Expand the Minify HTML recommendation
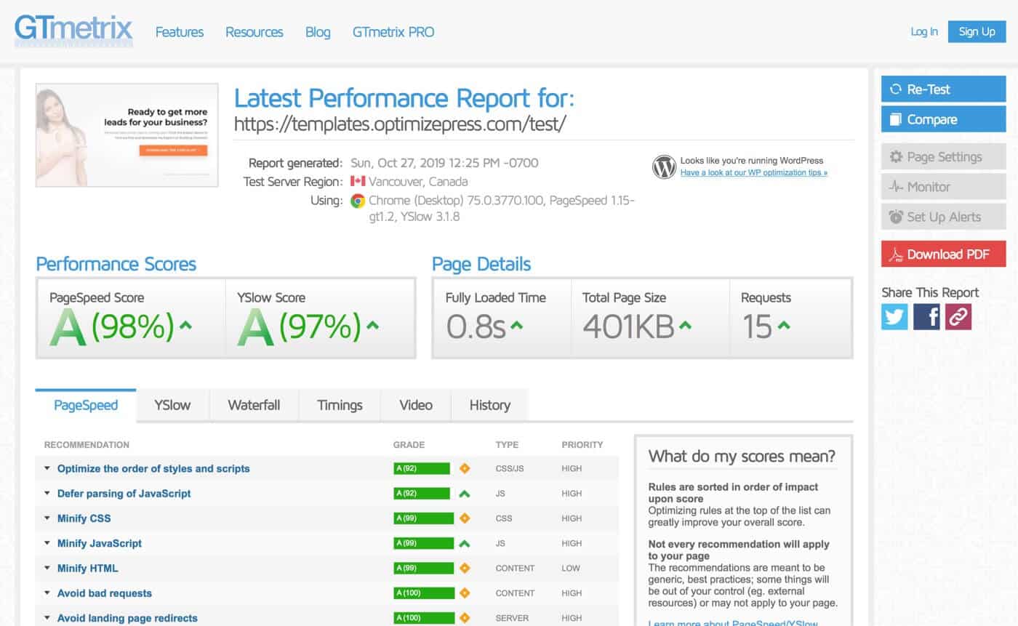Image resolution: width=1018 pixels, height=626 pixels. coord(47,569)
